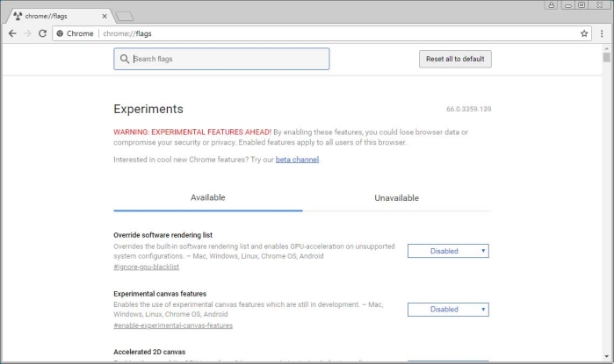Switch to the Available tab

208,198
